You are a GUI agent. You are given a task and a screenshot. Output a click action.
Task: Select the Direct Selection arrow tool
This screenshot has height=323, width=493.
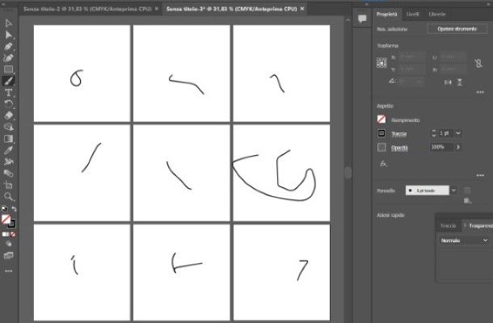pos(9,35)
